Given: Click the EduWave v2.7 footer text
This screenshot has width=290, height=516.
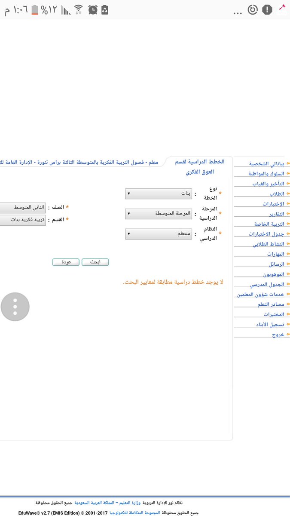Looking at the screenshot, I should tap(63, 513).
